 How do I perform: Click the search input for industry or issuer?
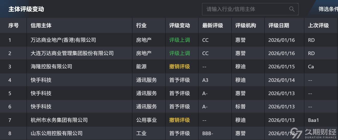(245, 9)
